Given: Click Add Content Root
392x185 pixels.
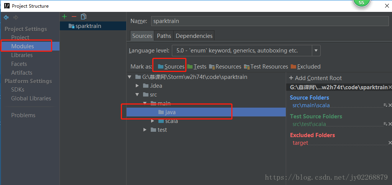Looking at the screenshot, I should (x=316, y=78).
